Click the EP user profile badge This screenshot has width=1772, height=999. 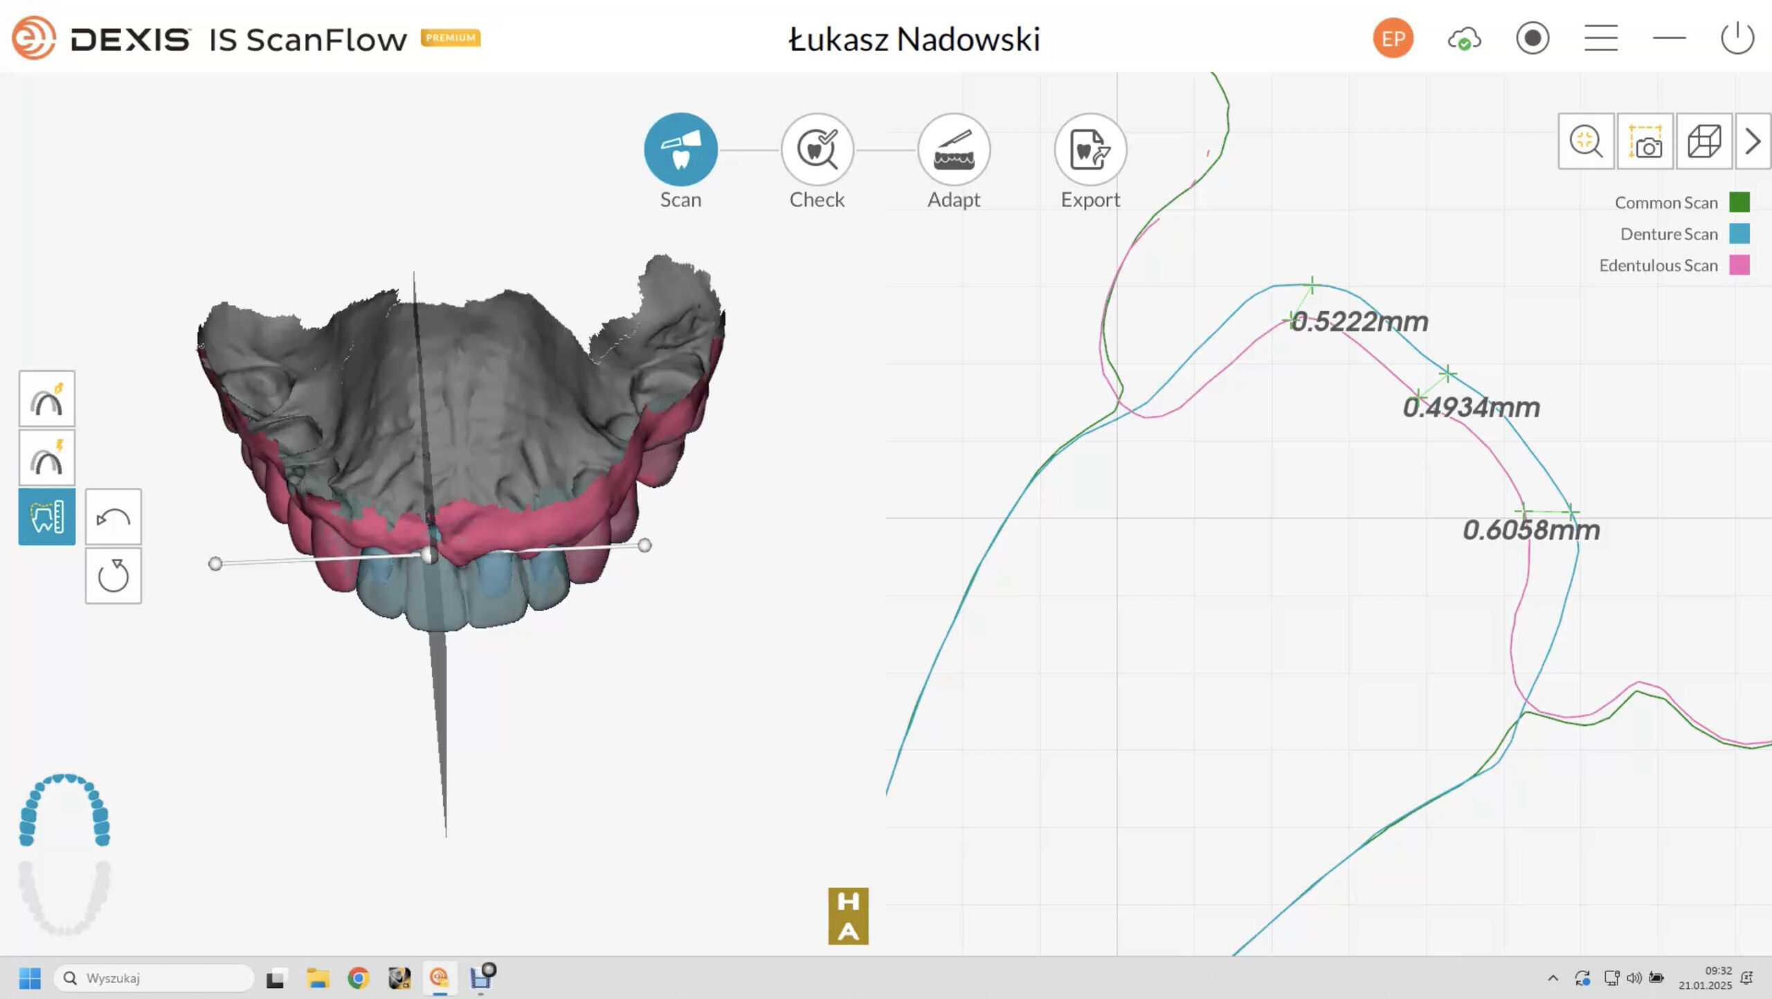point(1393,38)
